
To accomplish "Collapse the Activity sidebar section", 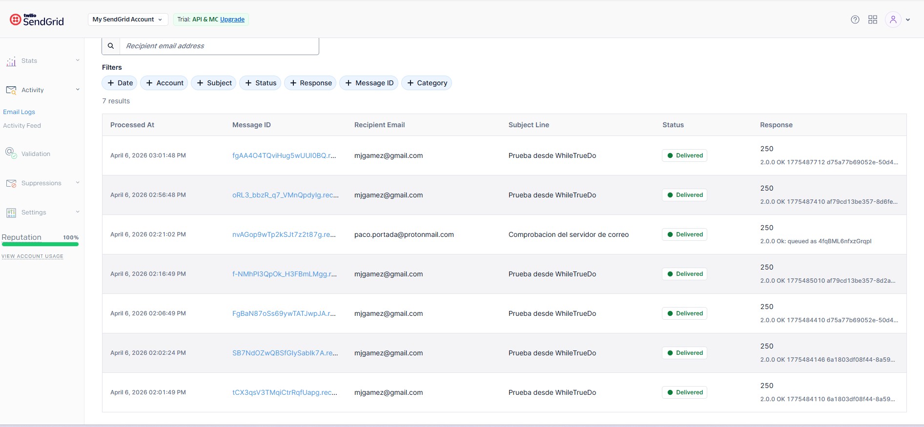I will [77, 90].
